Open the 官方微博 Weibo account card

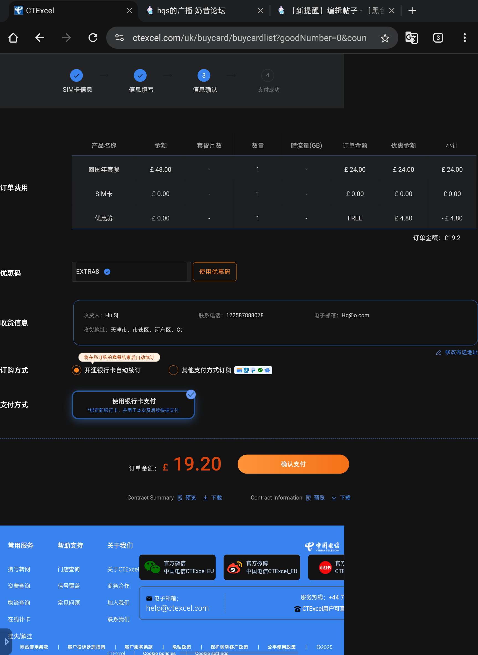click(x=262, y=567)
